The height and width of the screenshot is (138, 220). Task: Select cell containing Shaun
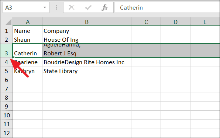pyautogui.click(x=27, y=39)
